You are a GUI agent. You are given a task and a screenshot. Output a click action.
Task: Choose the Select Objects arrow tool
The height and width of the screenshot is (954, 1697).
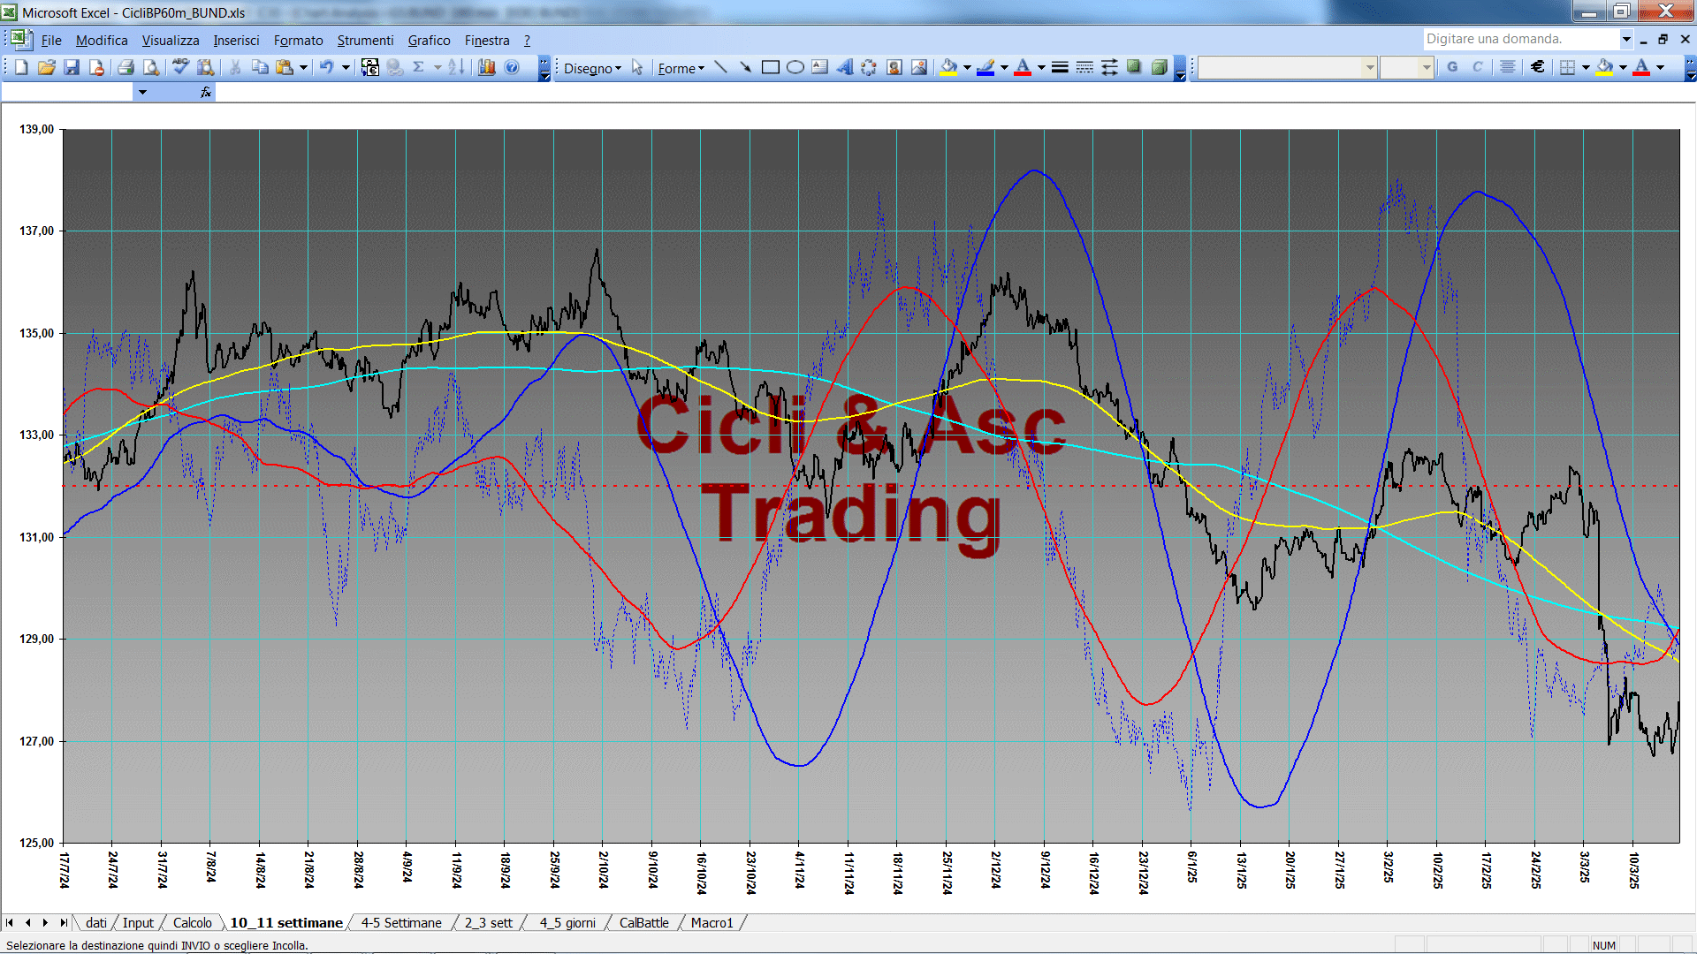(637, 67)
